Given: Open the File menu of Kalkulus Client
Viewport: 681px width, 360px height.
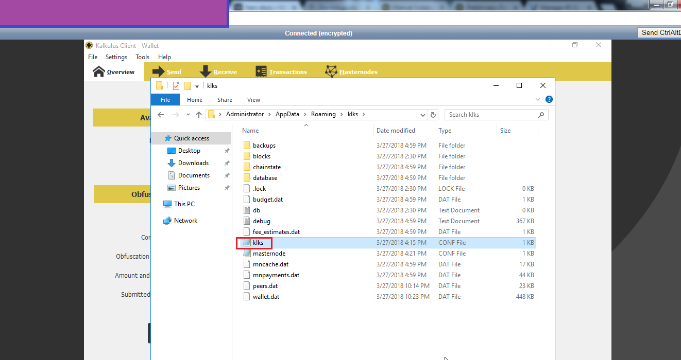Looking at the screenshot, I should (93, 57).
